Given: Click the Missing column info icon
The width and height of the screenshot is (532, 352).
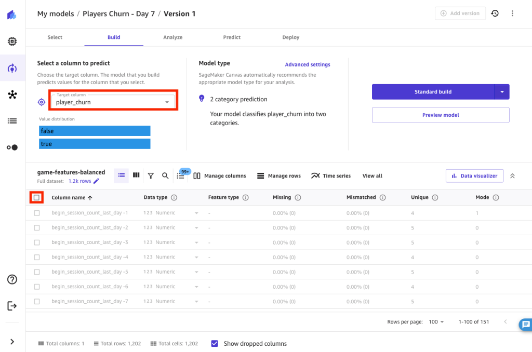Looking at the screenshot, I should (298, 197).
